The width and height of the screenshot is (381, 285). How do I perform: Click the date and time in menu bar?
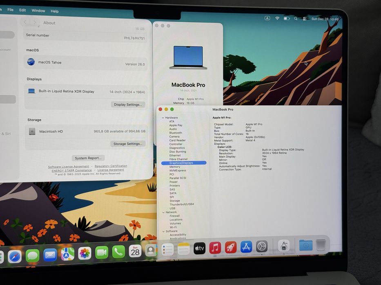click(325, 19)
